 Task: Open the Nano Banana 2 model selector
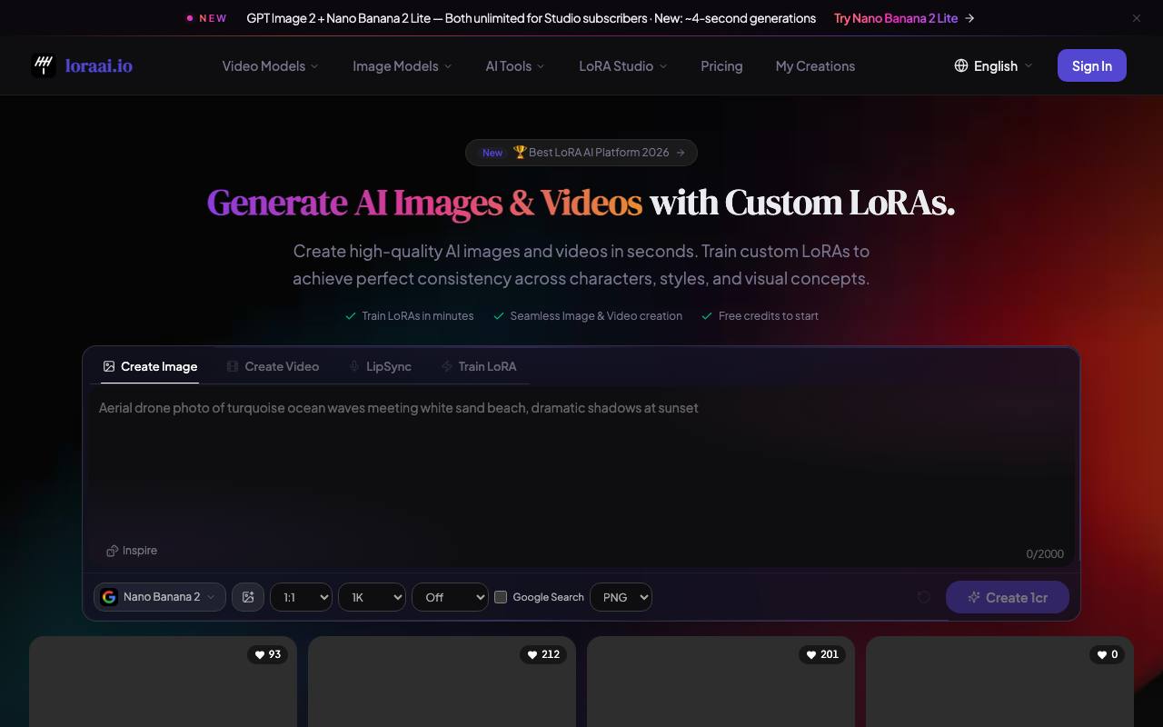(160, 597)
